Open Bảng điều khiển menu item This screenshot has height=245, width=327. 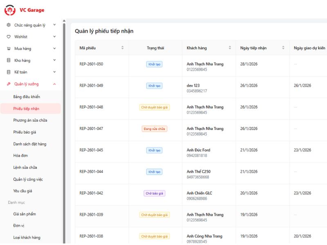pyautogui.click(x=27, y=97)
